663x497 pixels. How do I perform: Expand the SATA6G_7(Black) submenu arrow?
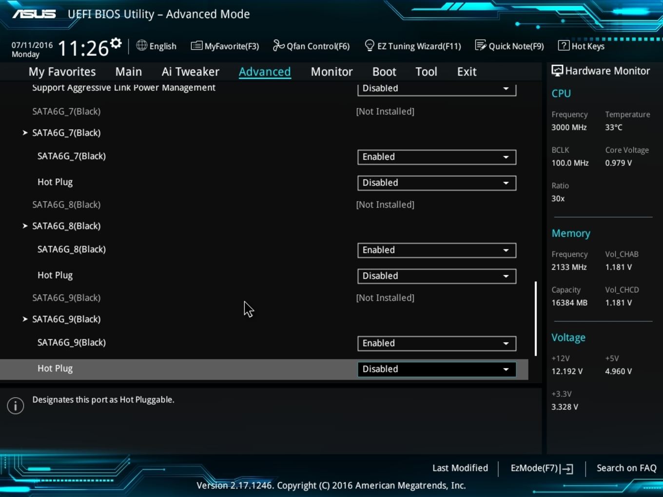[x=25, y=133]
